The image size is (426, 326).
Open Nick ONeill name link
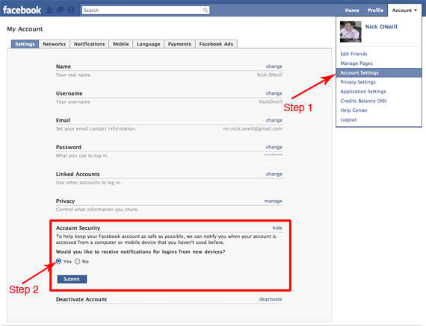tap(381, 27)
